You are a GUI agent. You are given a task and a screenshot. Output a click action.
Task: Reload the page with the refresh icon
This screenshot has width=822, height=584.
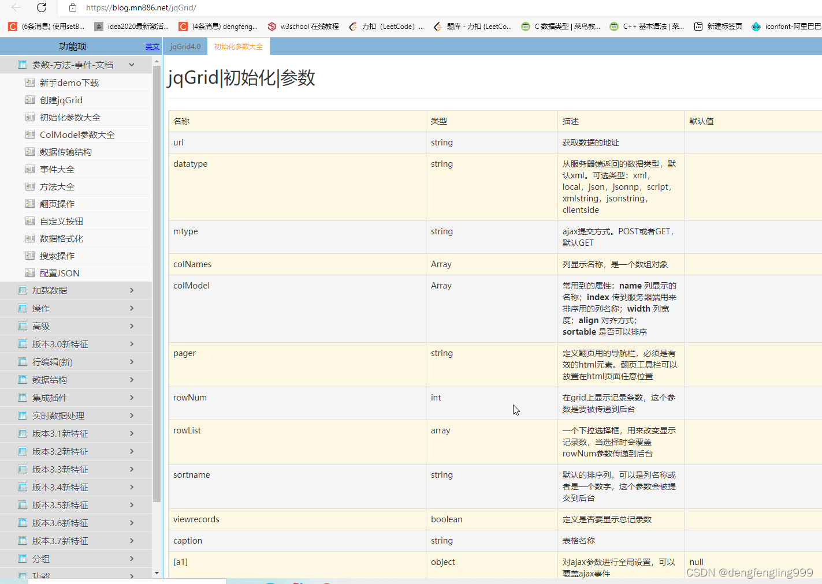click(39, 8)
